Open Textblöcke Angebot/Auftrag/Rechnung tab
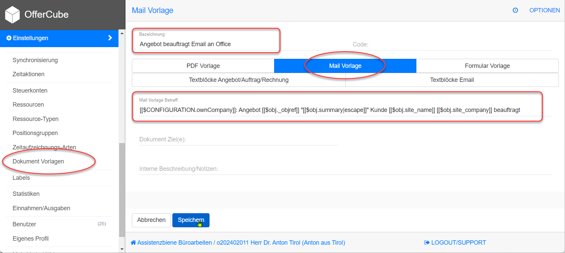 239,80
